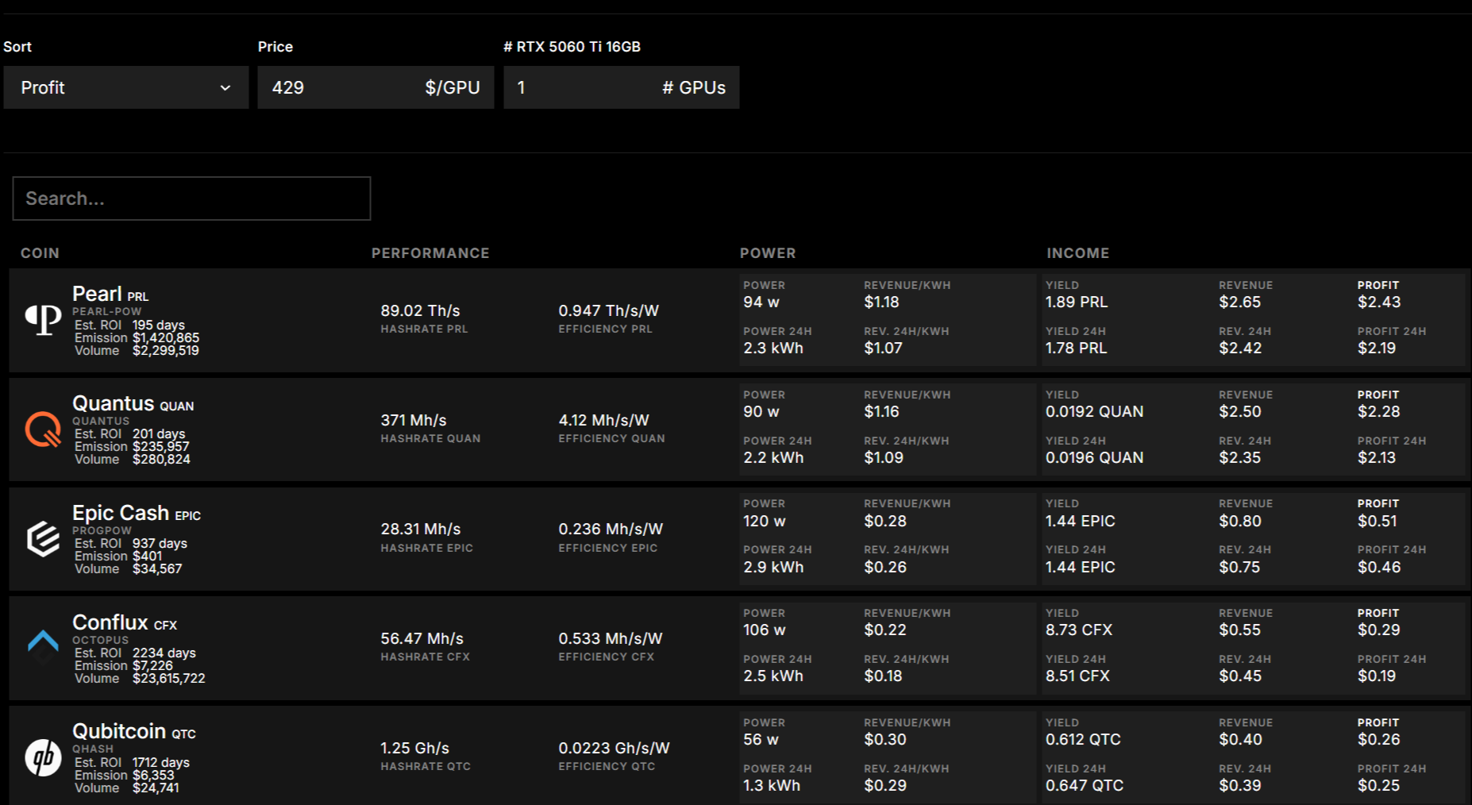Click Conflux yield 8.73 CFX
The image size is (1472, 805).
(x=1079, y=630)
